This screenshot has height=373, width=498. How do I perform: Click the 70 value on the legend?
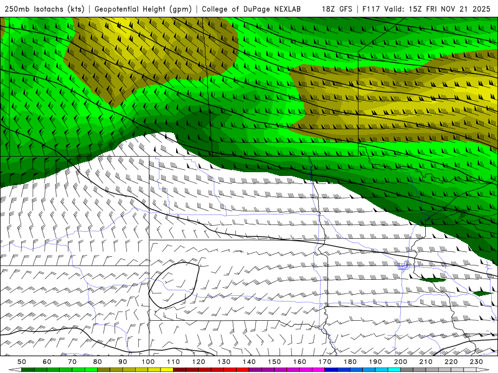(x=72, y=362)
